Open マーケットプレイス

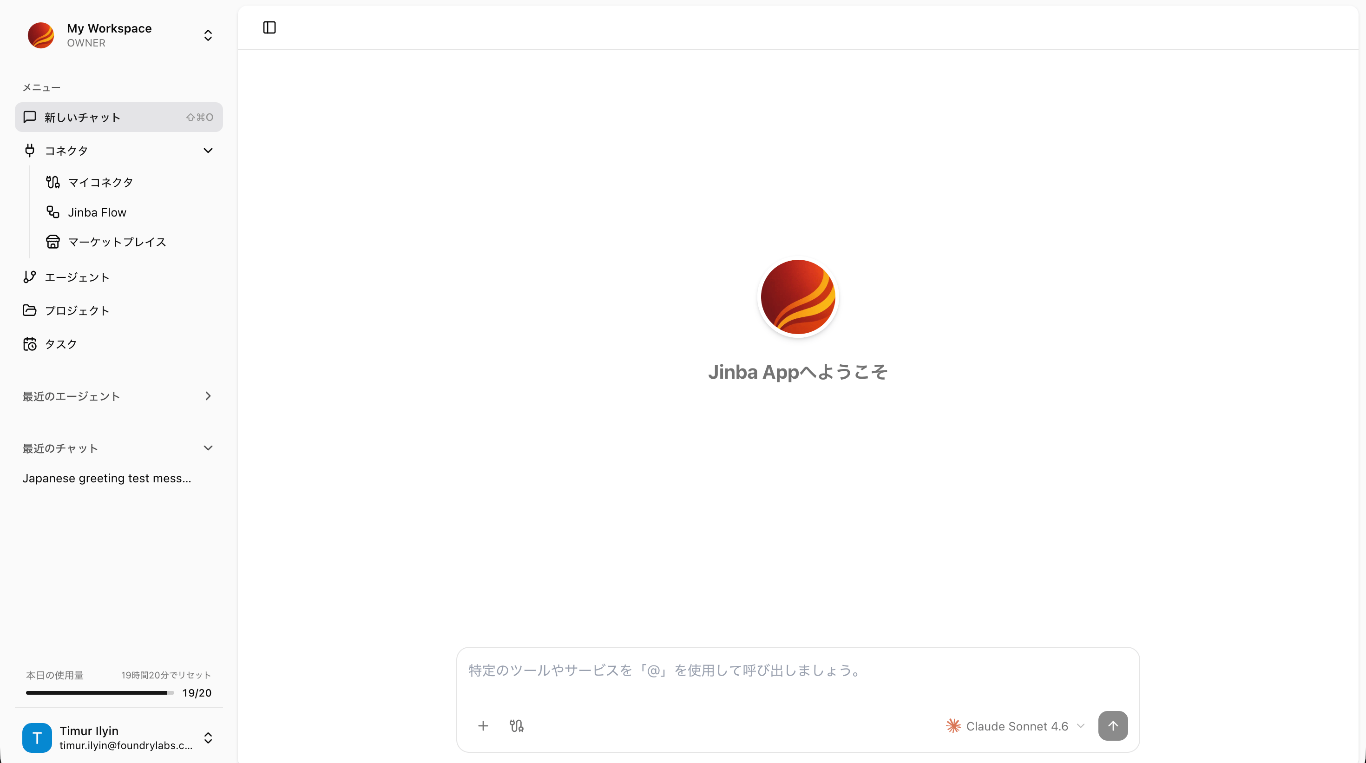tap(130, 242)
